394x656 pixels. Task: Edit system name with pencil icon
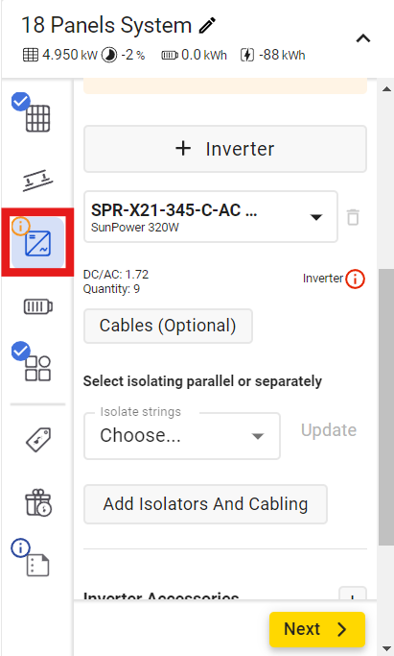[x=207, y=26]
